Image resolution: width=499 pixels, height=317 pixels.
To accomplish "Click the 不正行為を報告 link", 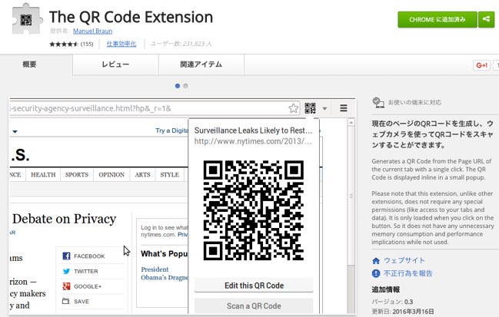I will click(408, 273).
